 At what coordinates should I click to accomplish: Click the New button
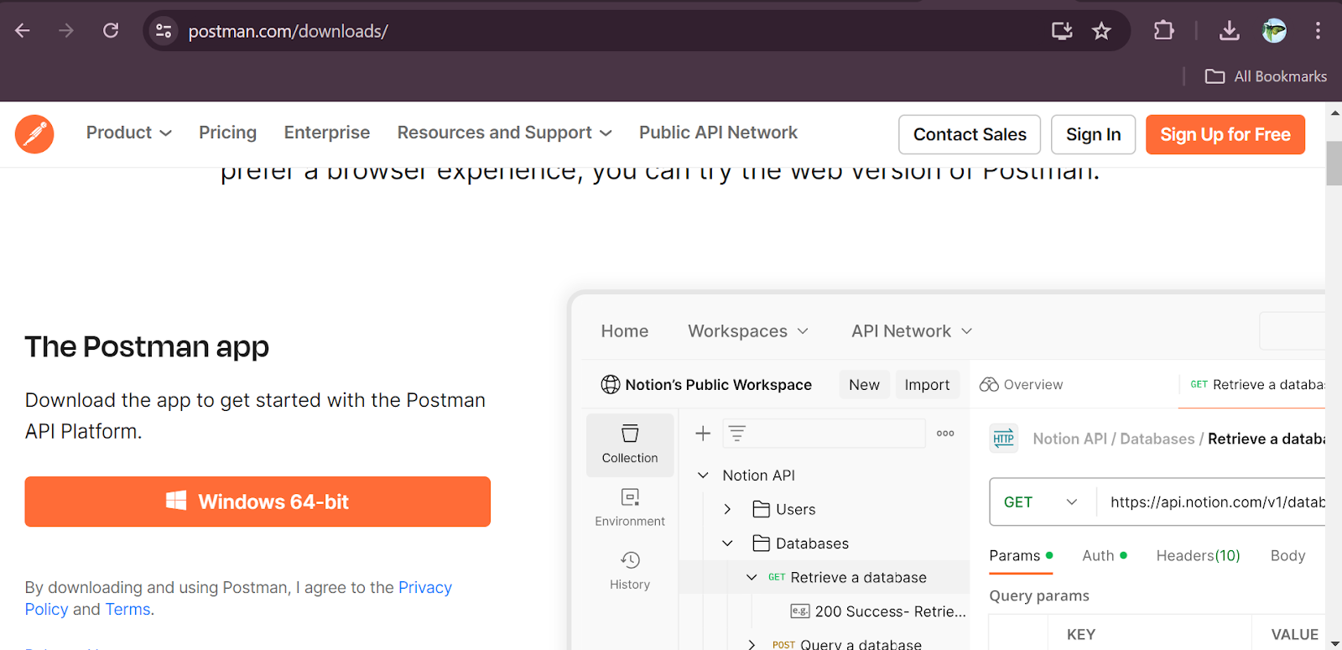click(x=864, y=385)
